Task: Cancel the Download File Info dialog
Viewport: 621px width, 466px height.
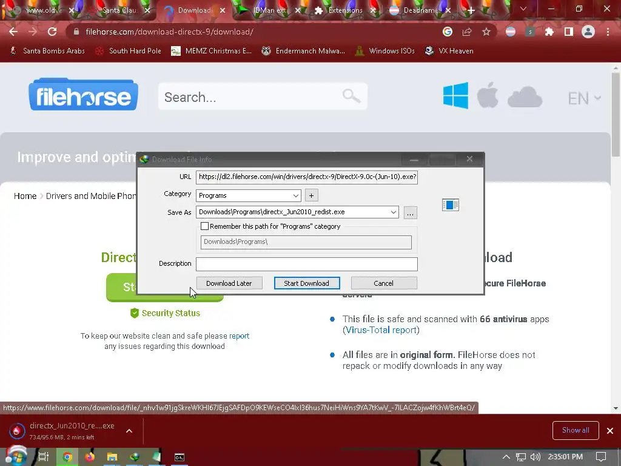Action: 383,283
